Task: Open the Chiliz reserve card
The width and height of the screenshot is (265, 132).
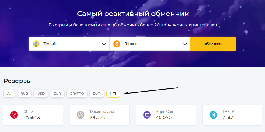Action: coord(33,115)
